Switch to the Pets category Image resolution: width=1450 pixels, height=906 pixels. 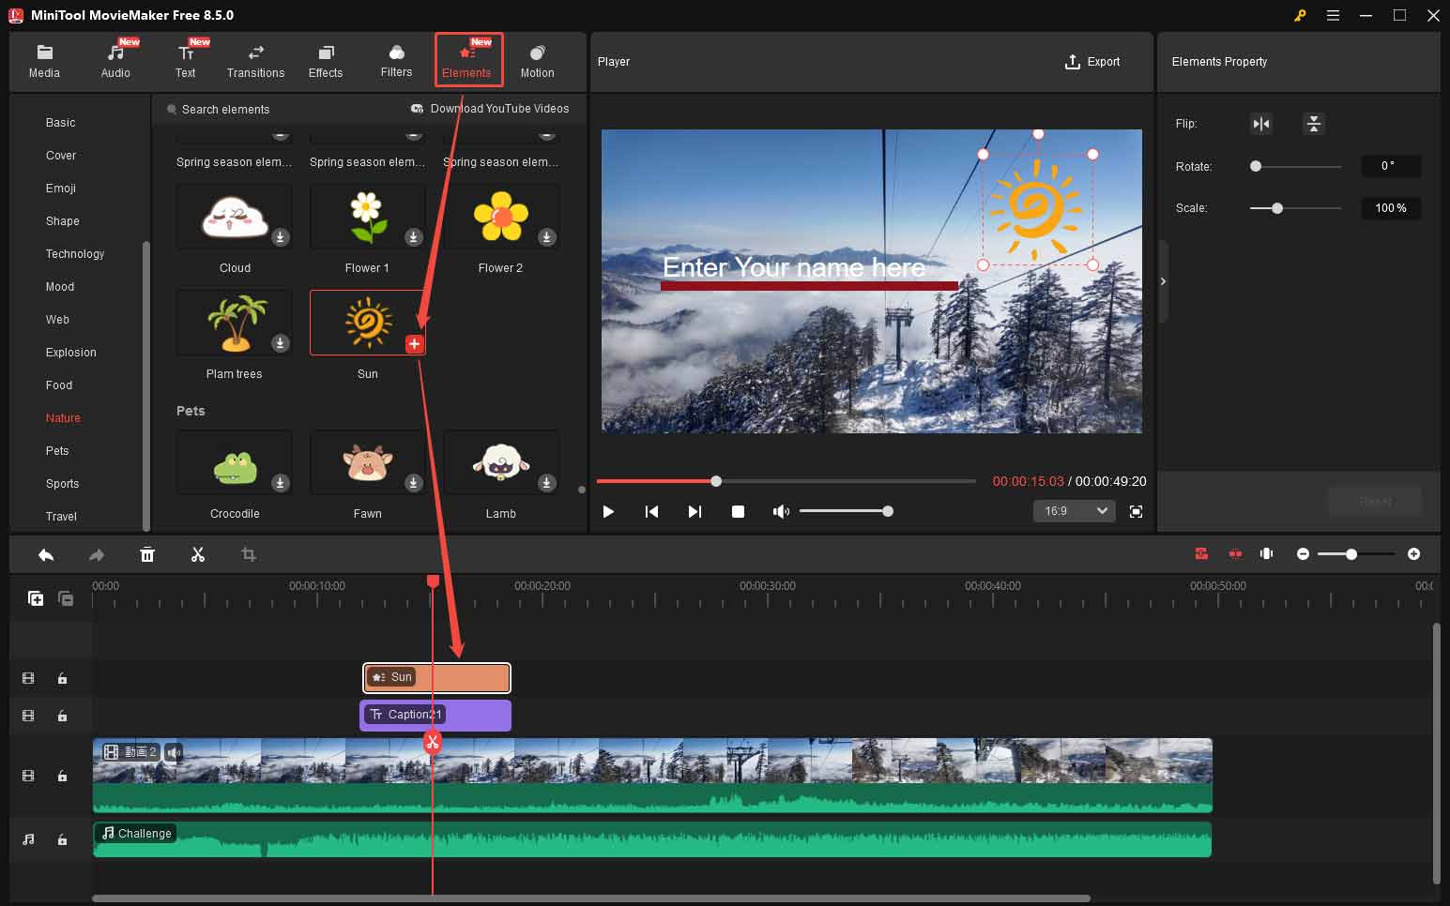57,450
